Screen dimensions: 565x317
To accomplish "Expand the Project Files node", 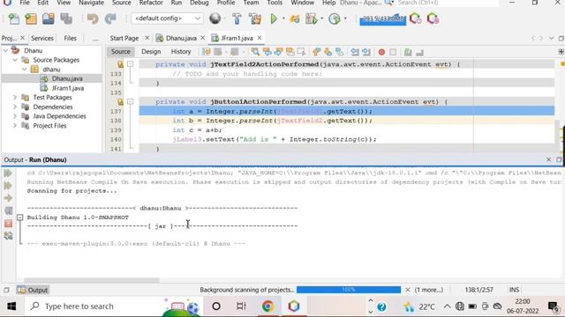I will (x=15, y=125).
